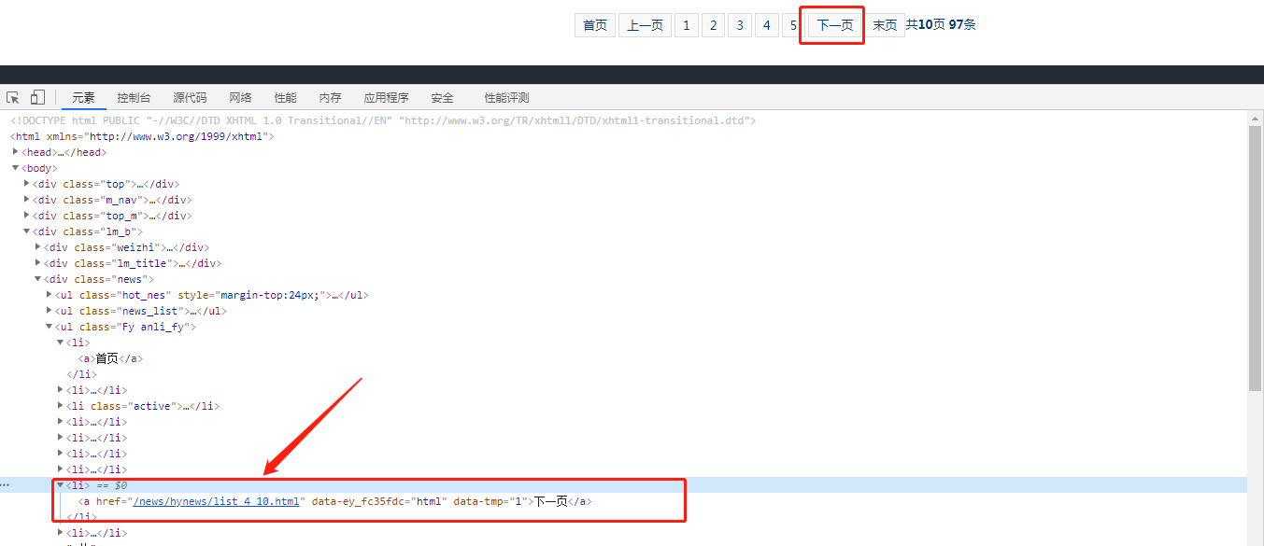Go to page 3 in pagination
Viewport: 1264px width, 546px height.
point(740,25)
